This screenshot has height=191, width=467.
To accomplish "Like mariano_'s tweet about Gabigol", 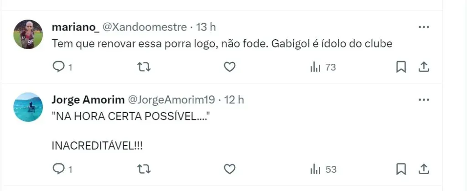I will (230, 67).
